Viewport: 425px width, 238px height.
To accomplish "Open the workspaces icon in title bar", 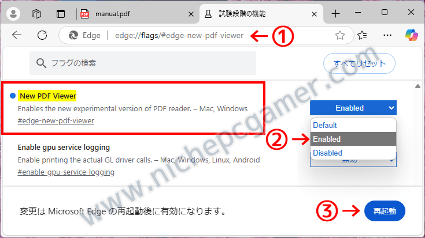I will coord(36,14).
